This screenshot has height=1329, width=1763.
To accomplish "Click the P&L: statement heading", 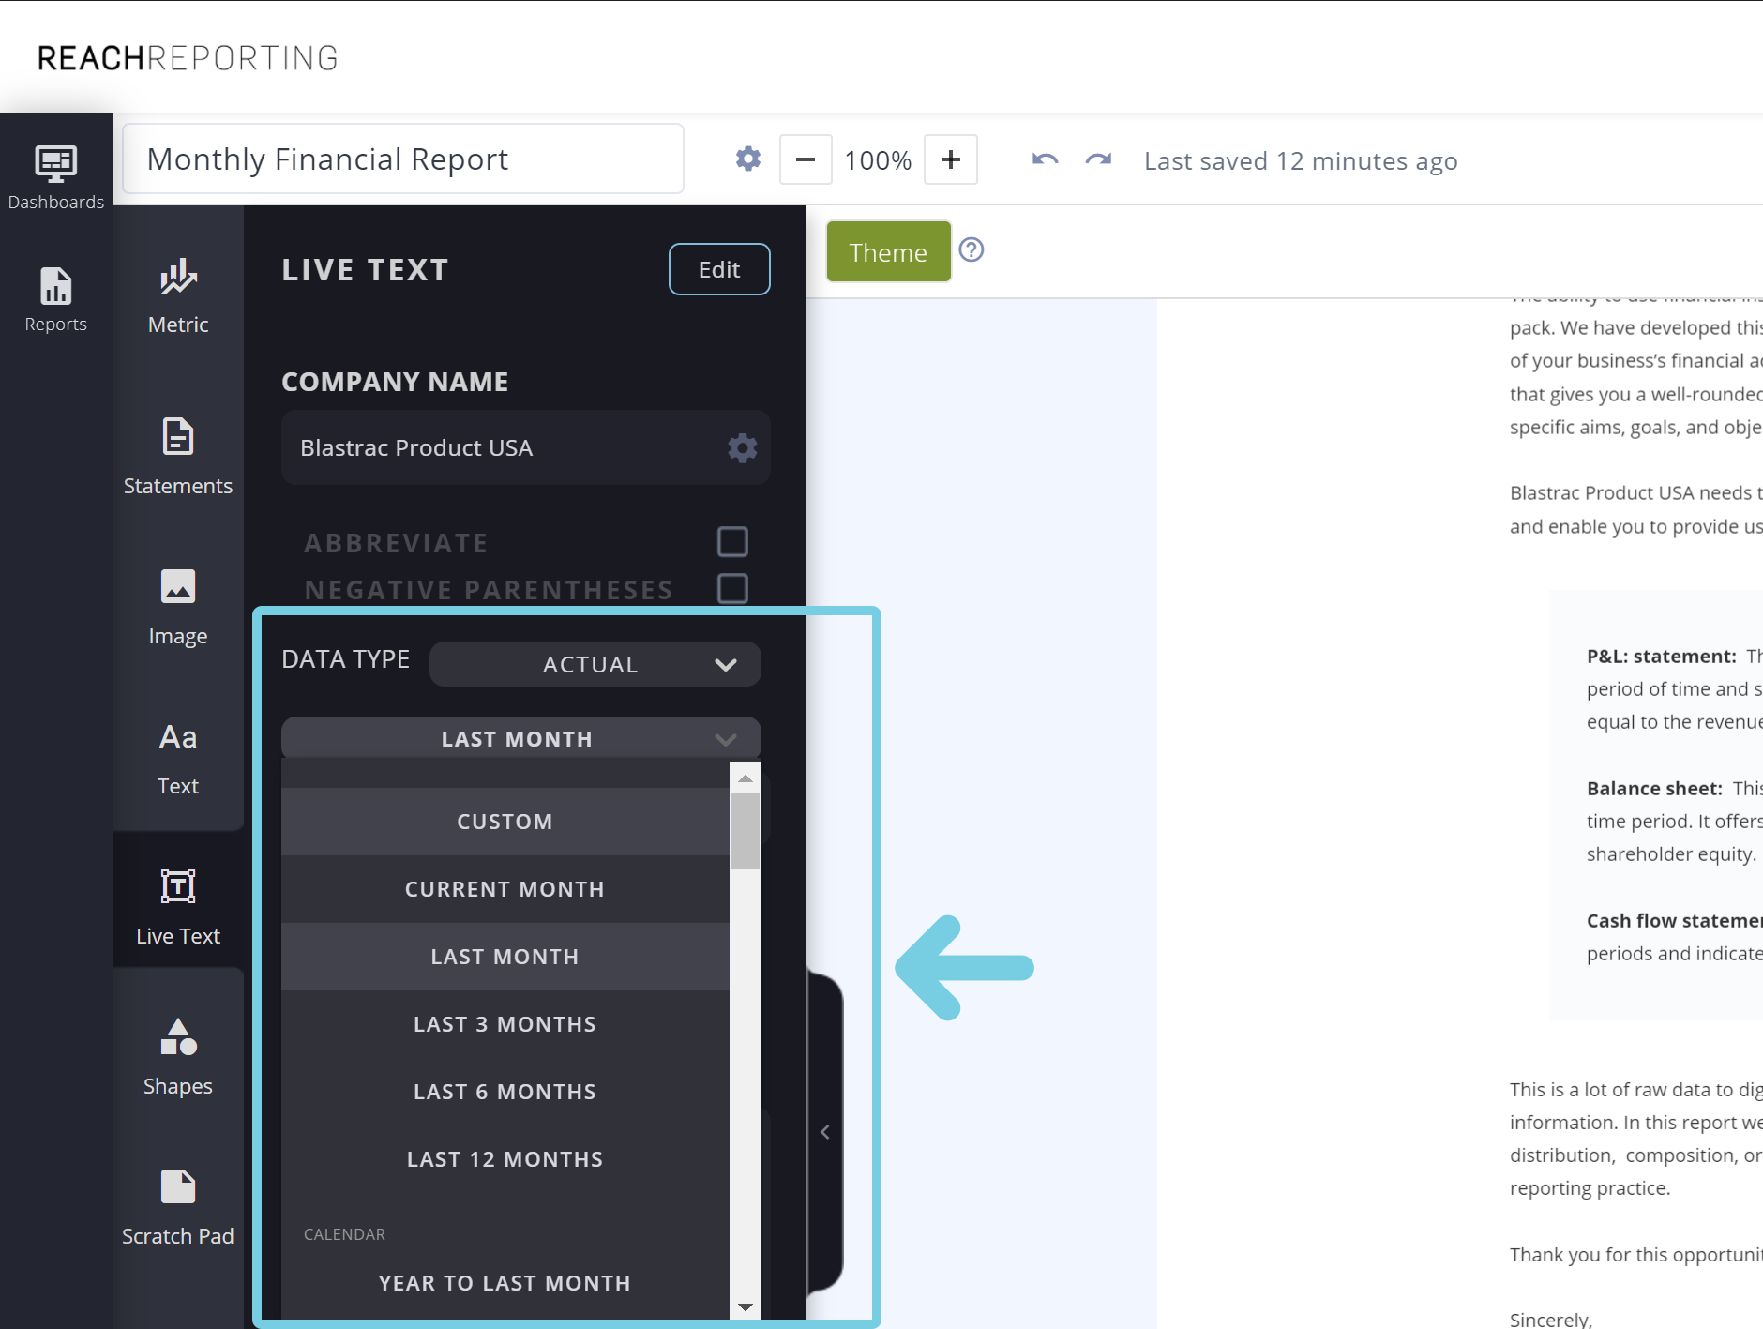I will (1661, 657).
